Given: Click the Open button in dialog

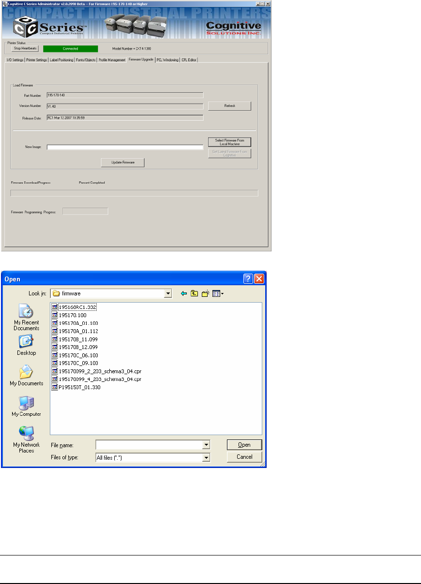Looking at the screenshot, I should (x=244, y=445).
